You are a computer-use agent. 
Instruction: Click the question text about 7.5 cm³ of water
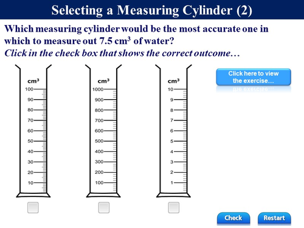pos(136,35)
